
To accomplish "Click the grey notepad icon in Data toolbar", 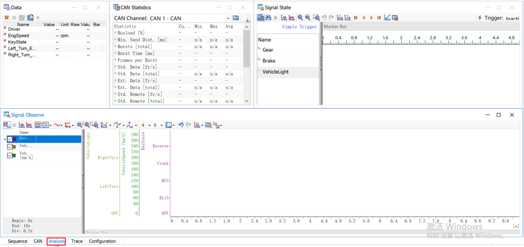I will (22, 18).
